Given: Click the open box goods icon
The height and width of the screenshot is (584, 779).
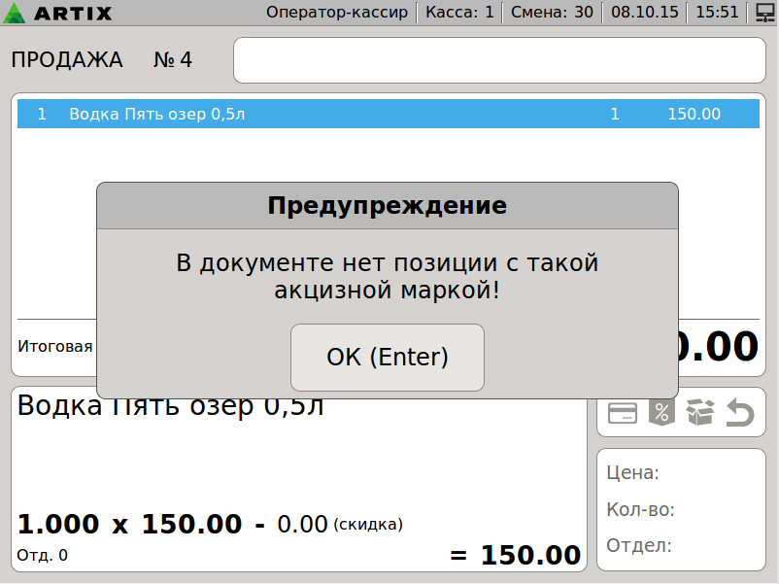Looking at the screenshot, I should tap(699, 413).
